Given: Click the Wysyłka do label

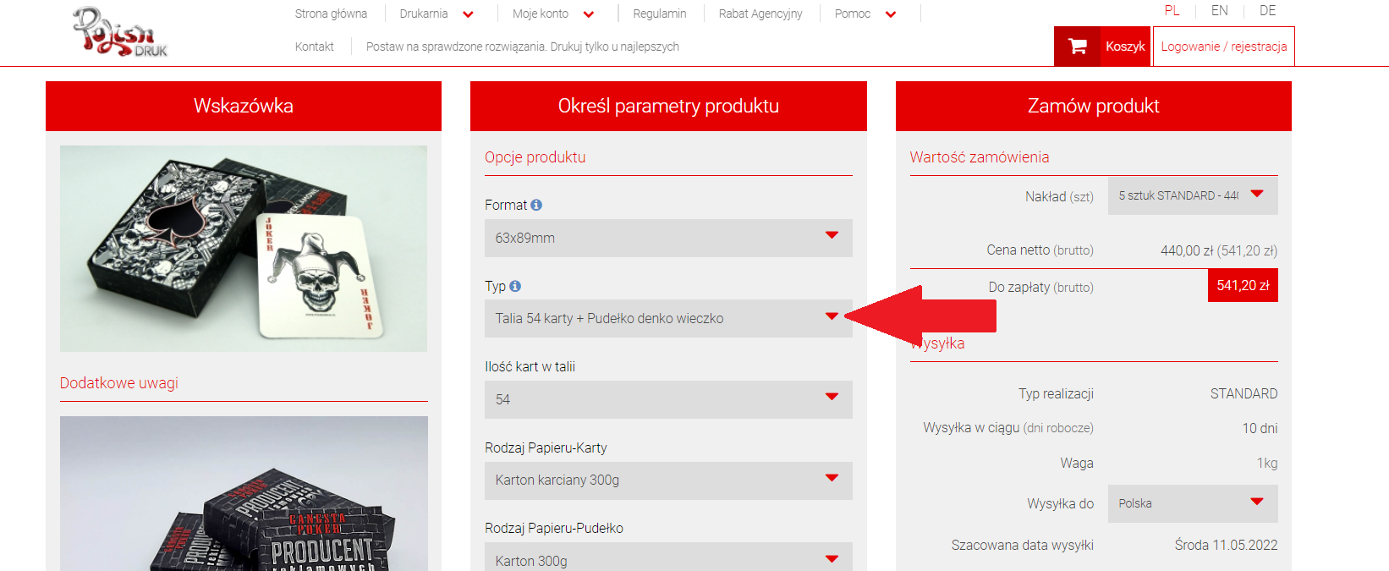Looking at the screenshot, I should (x=1061, y=503).
